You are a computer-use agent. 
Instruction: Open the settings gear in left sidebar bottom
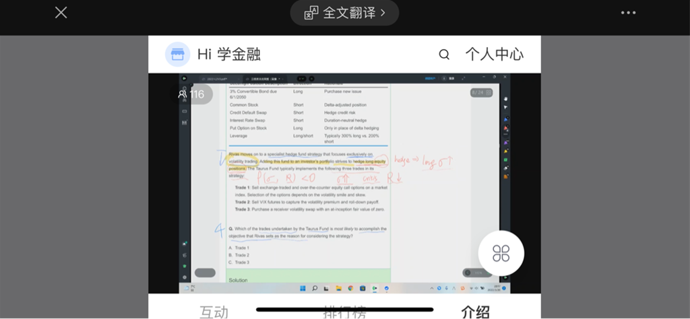[185, 277]
